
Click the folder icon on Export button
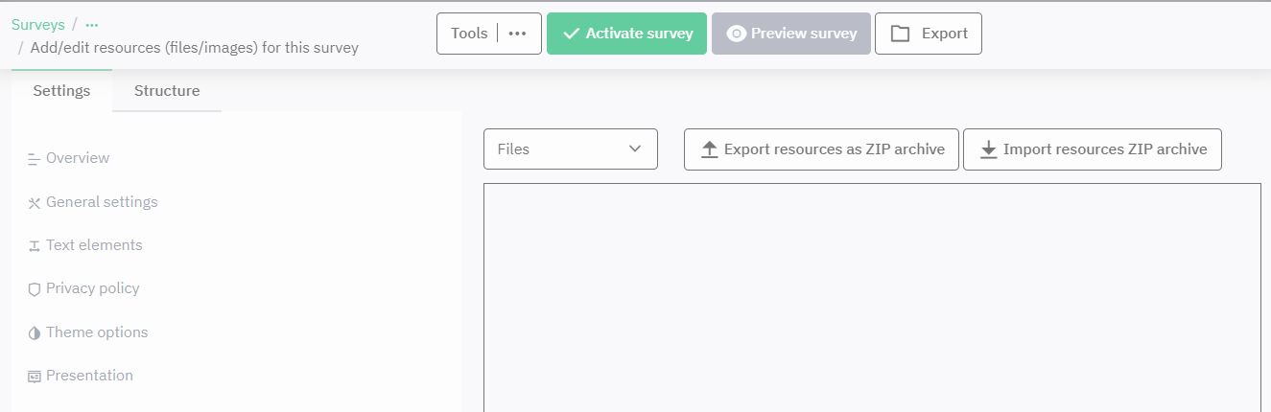900,34
